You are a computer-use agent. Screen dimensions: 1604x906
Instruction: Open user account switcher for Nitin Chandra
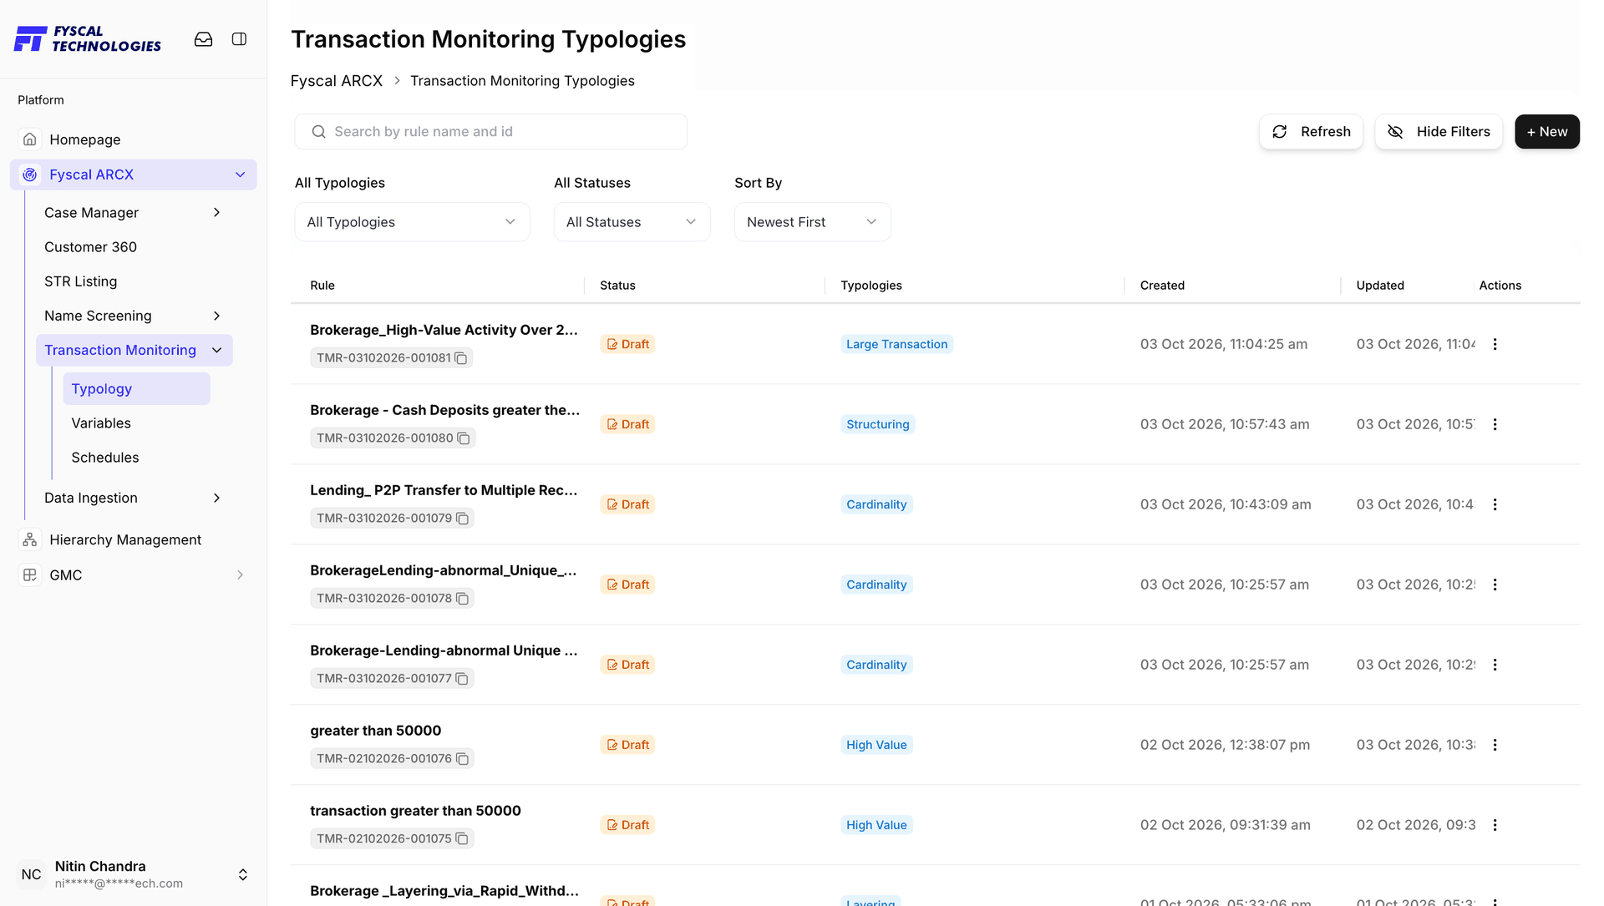pyautogui.click(x=242, y=874)
